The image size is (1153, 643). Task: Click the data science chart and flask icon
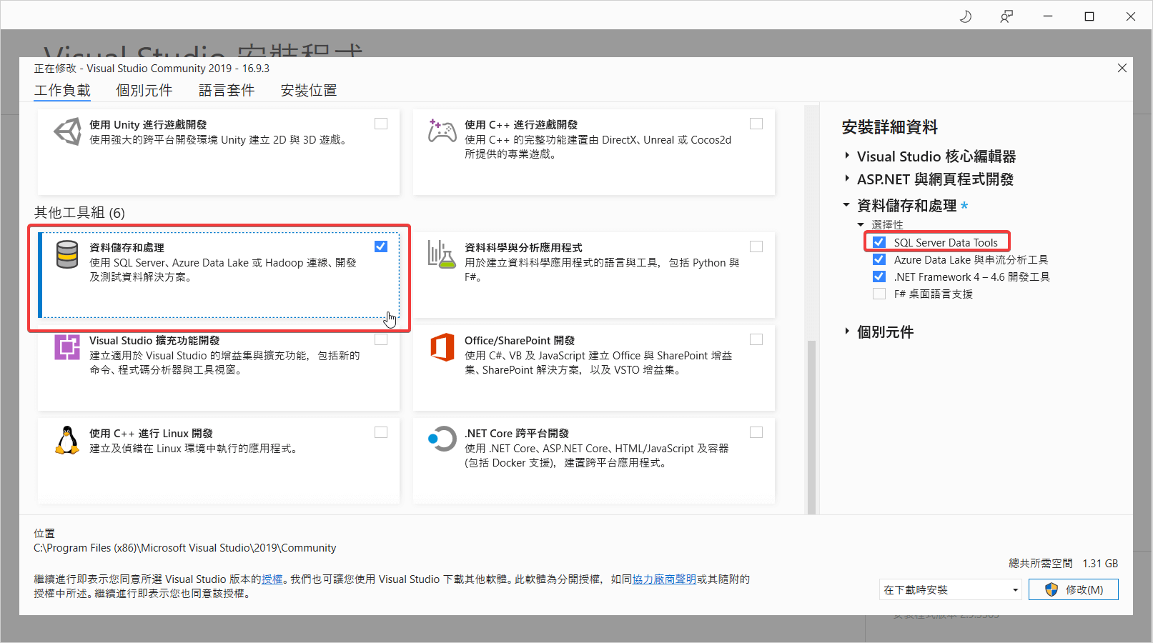coord(442,254)
